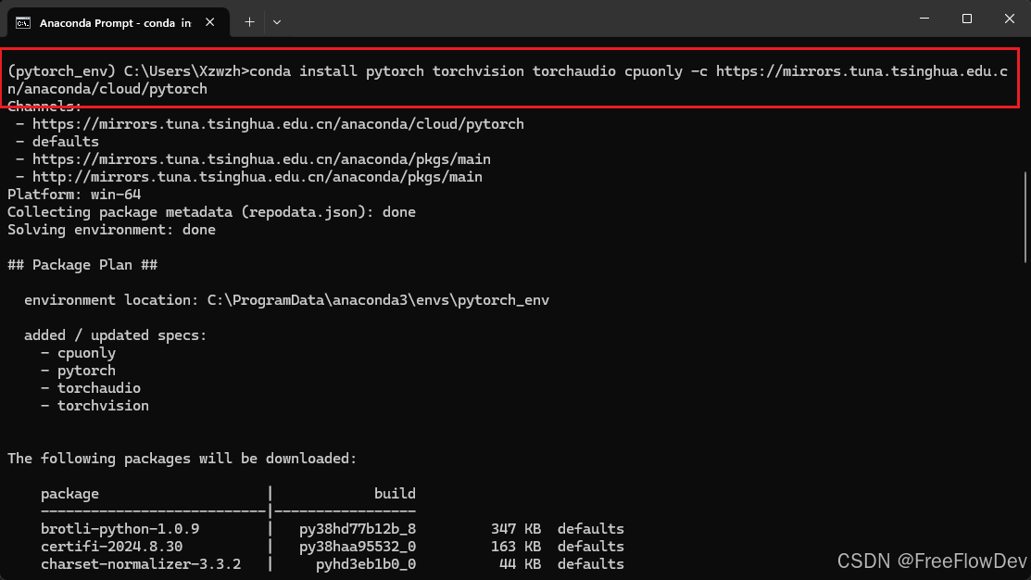Screen dimensions: 1031x580
Task: Minimize the terminal window
Action: (924, 19)
